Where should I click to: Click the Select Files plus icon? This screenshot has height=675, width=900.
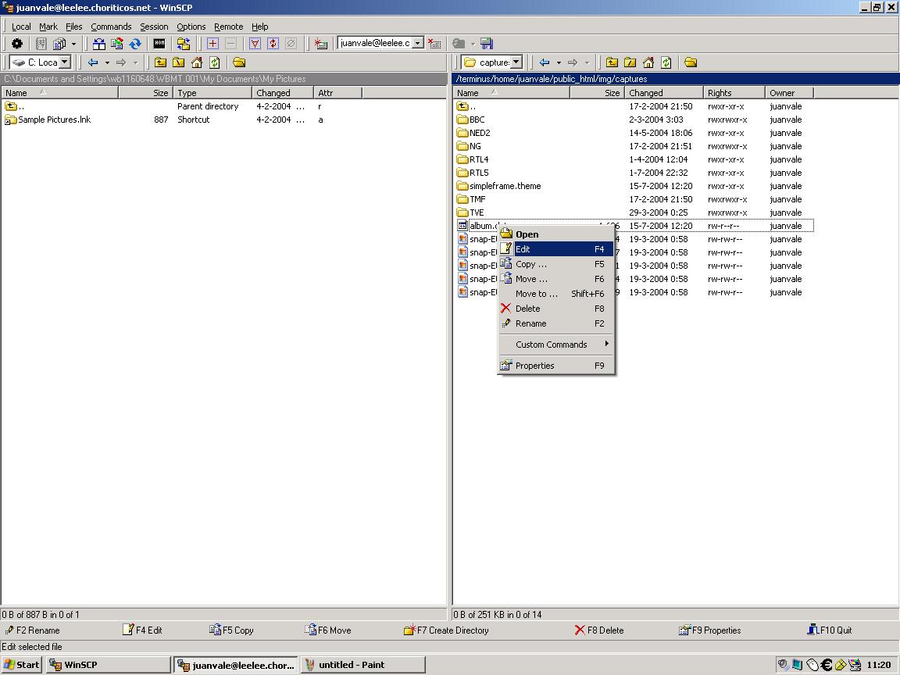click(213, 44)
